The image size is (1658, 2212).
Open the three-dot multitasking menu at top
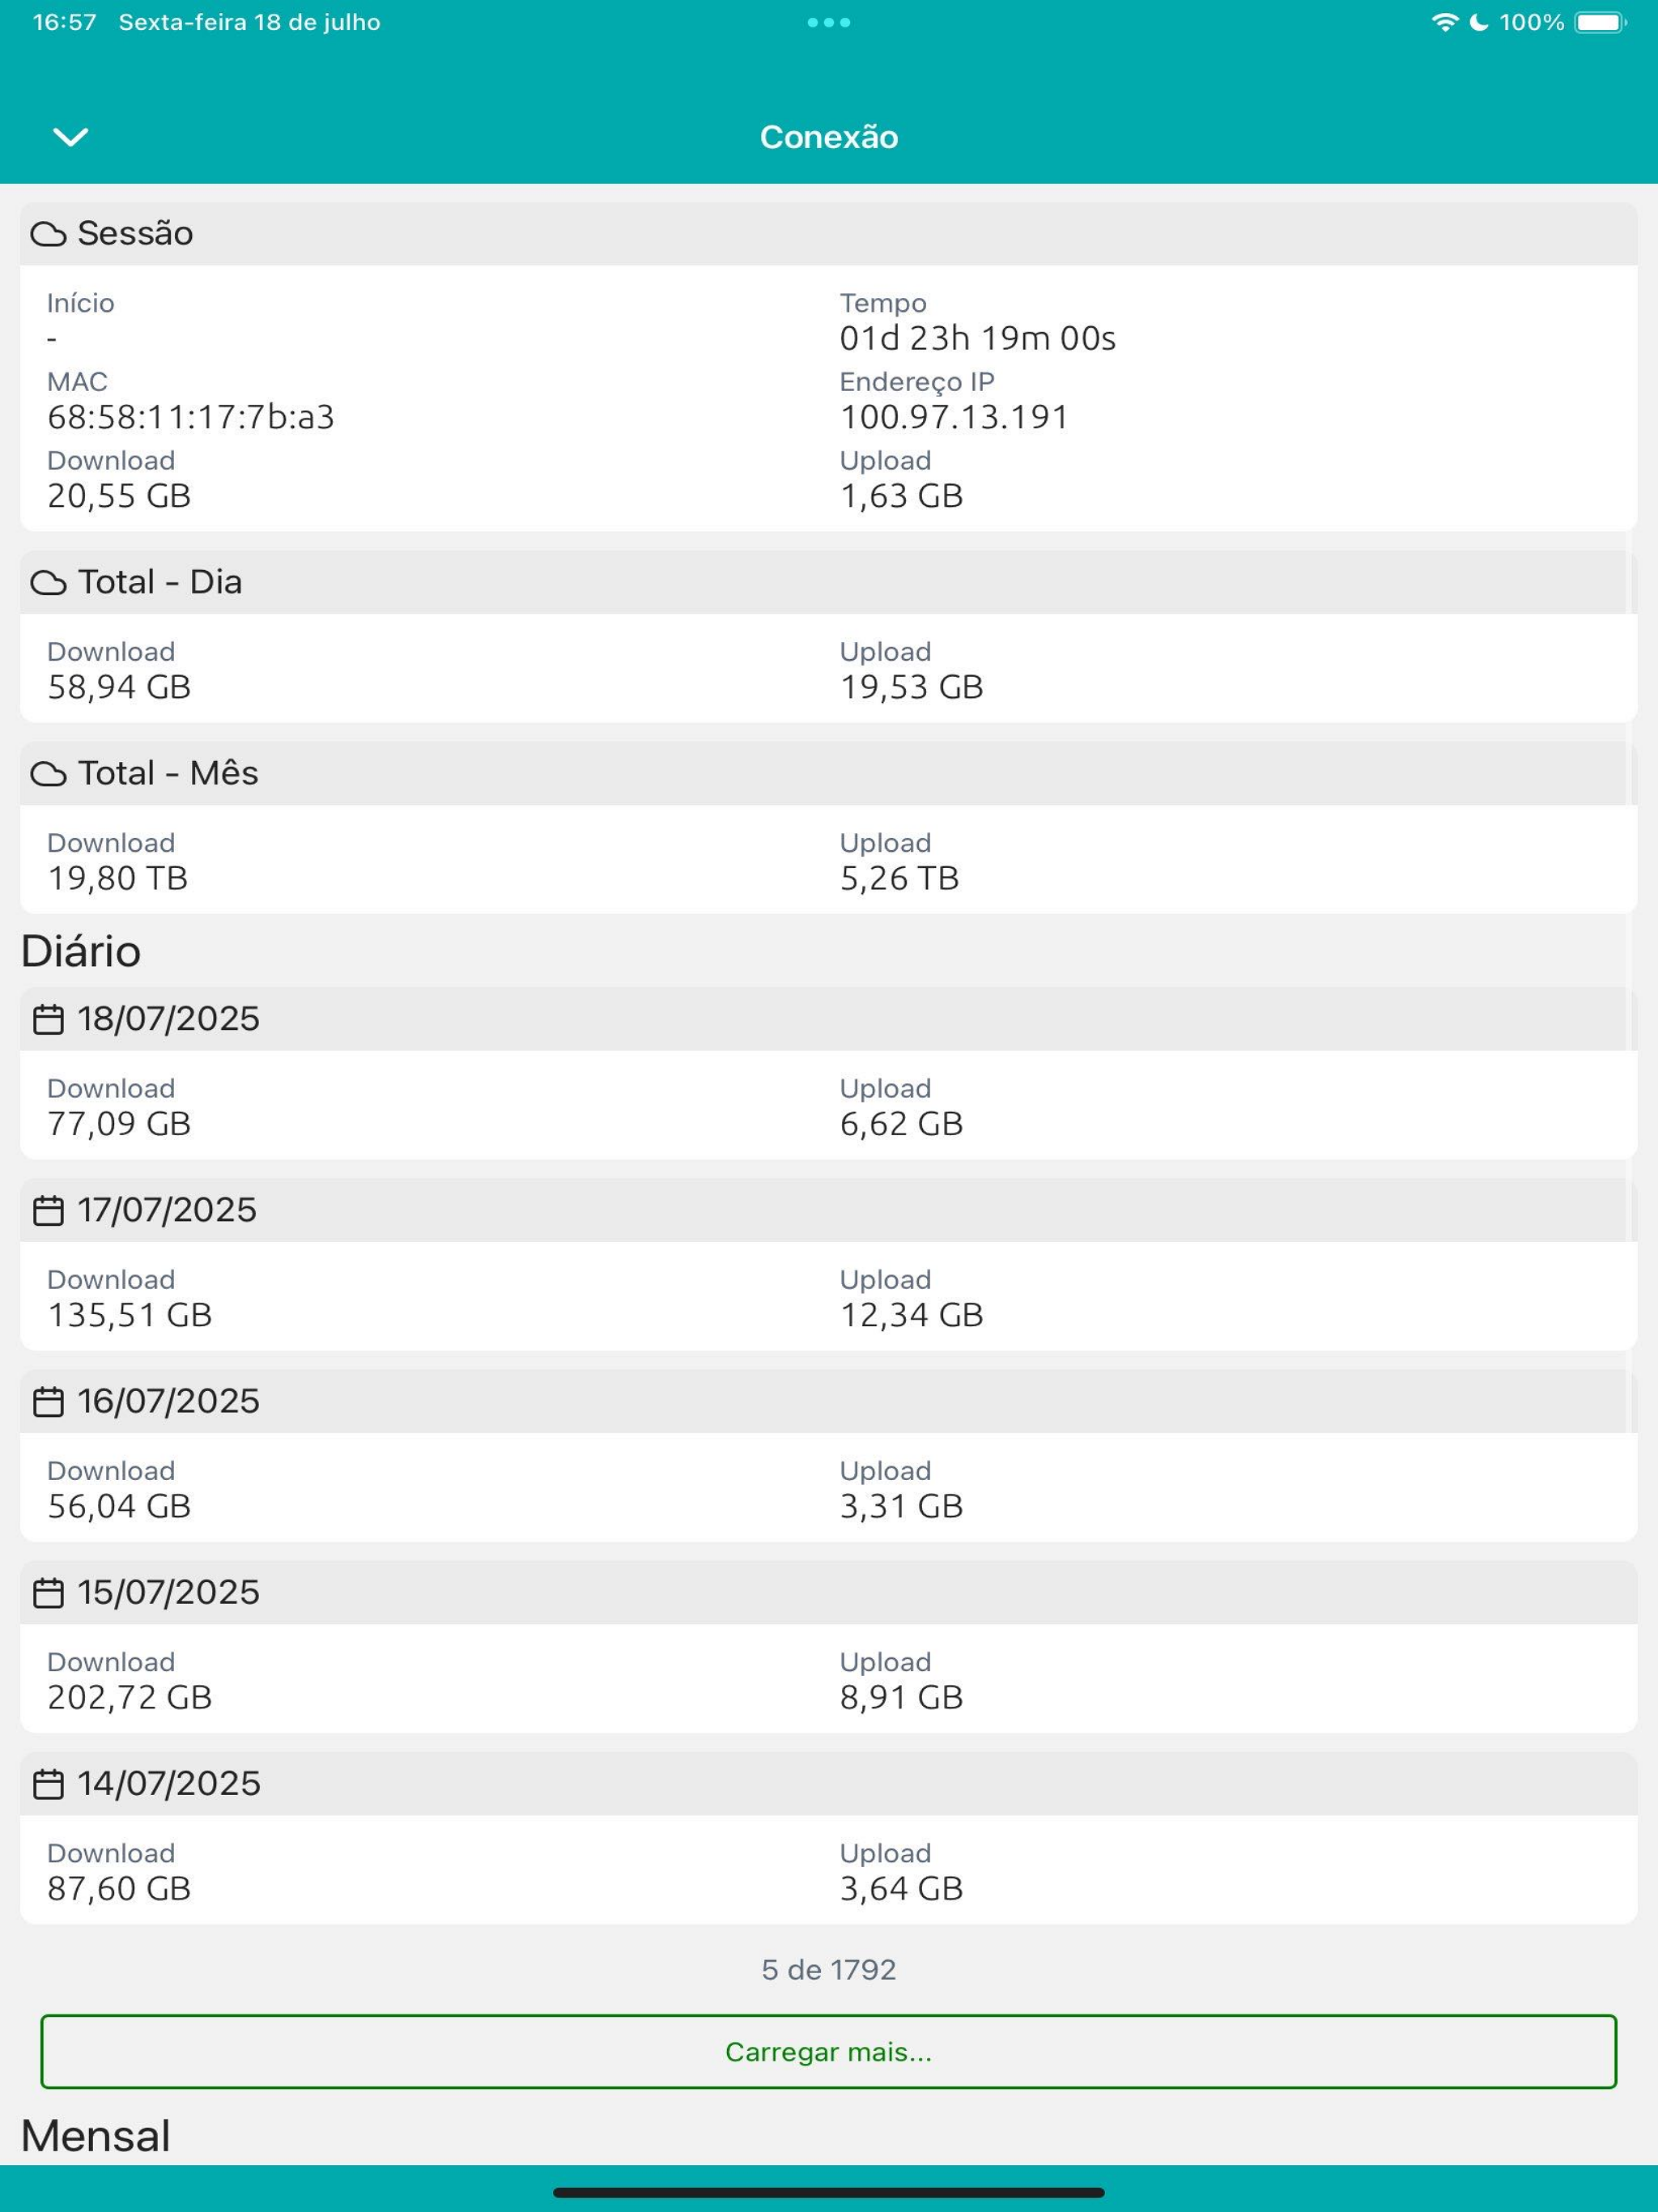click(828, 22)
